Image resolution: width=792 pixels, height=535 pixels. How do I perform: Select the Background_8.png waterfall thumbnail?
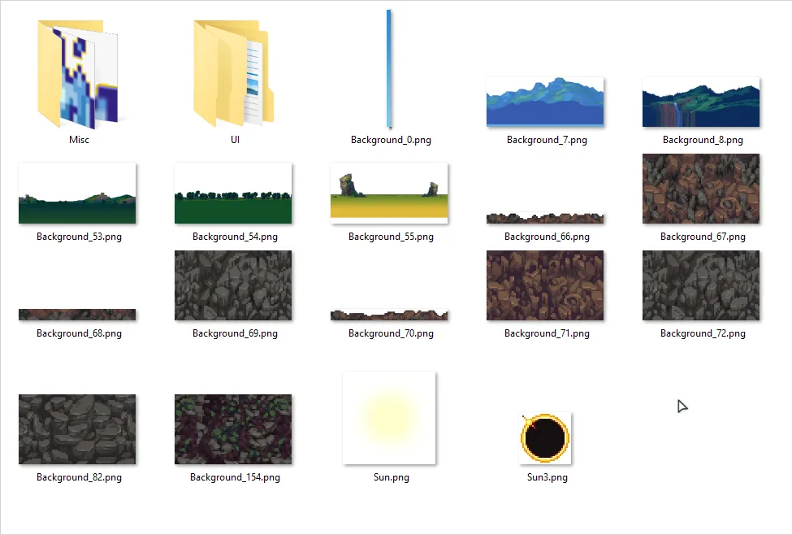click(x=701, y=102)
